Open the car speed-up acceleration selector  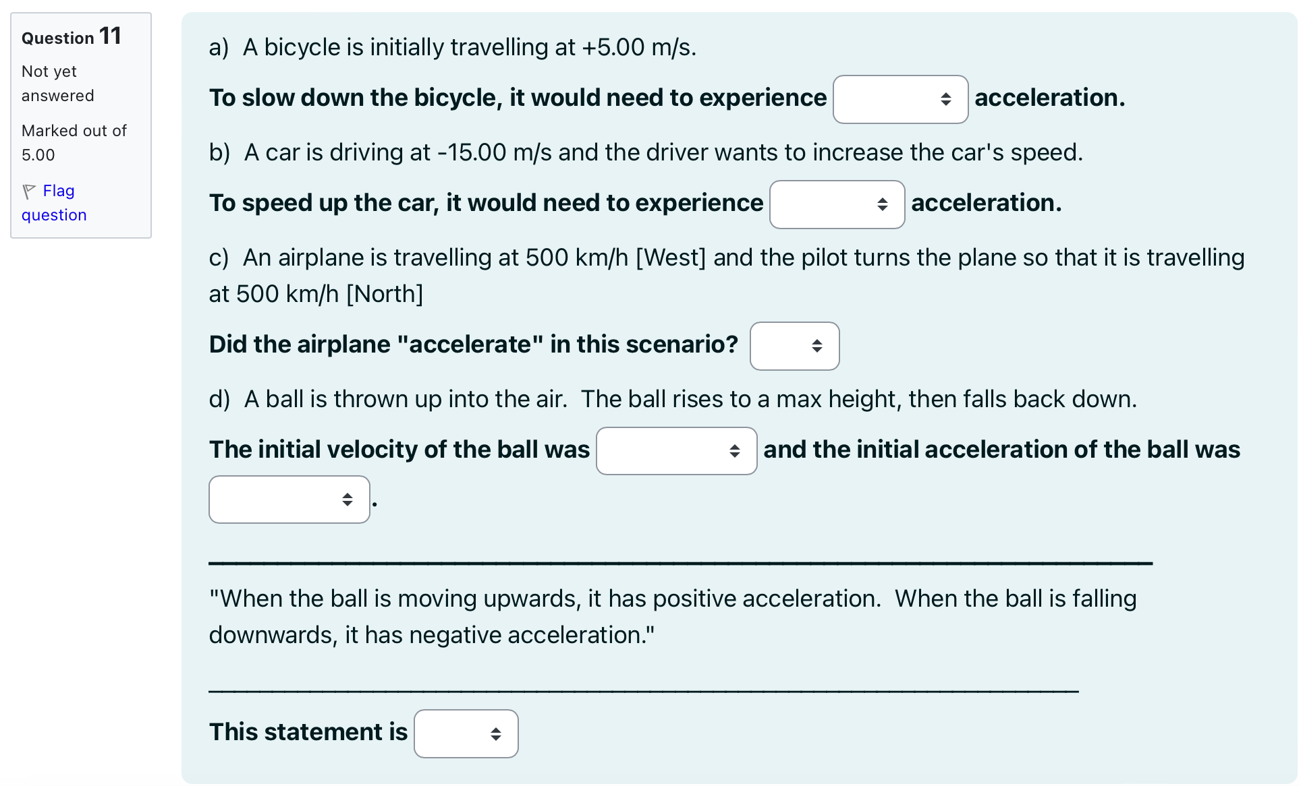click(x=837, y=204)
